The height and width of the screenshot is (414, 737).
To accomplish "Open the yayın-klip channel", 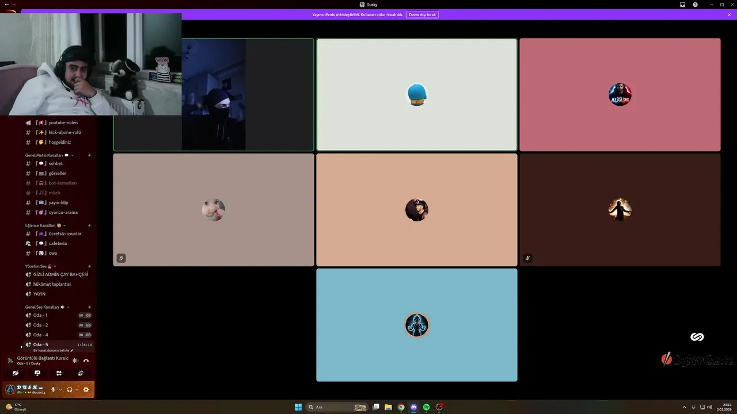I will (x=58, y=202).
